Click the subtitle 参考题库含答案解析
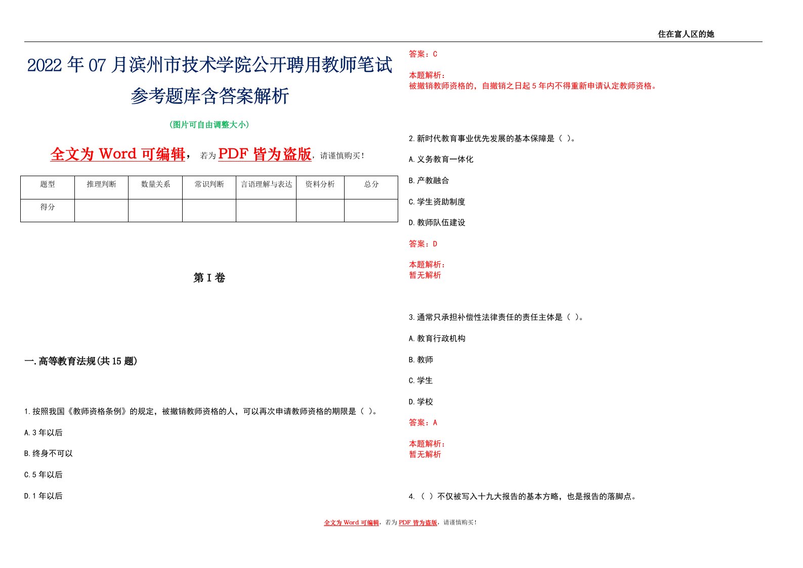803x568 pixels. [209, 96]
